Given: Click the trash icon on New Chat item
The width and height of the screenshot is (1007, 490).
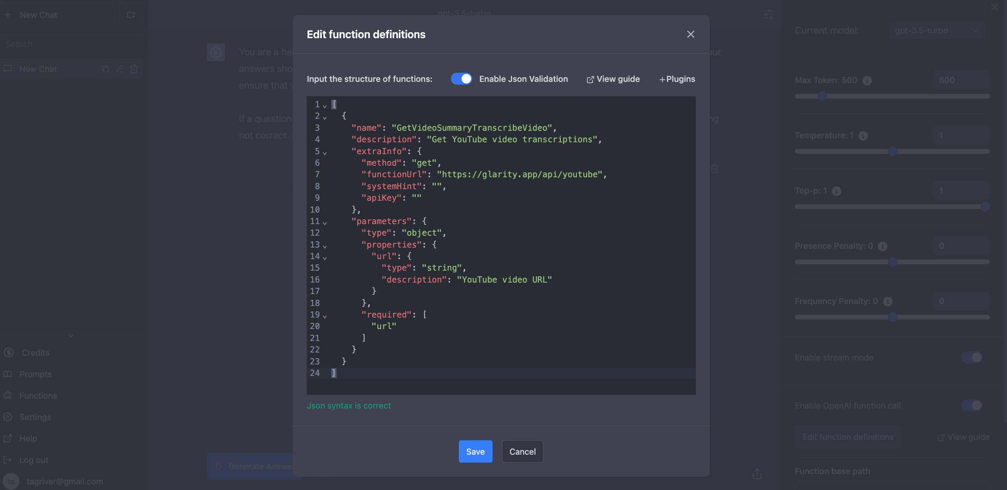Looking at the screenshot, I should pos(134,69).
